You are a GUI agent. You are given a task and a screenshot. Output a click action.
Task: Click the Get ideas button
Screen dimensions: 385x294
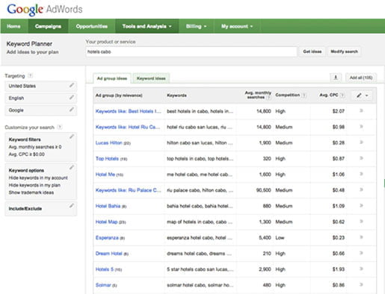click(x=312, y=51)
